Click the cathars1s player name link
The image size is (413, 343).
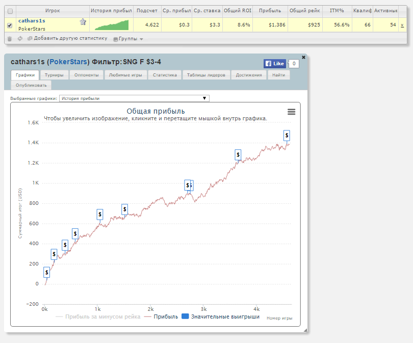click(32, 20)
